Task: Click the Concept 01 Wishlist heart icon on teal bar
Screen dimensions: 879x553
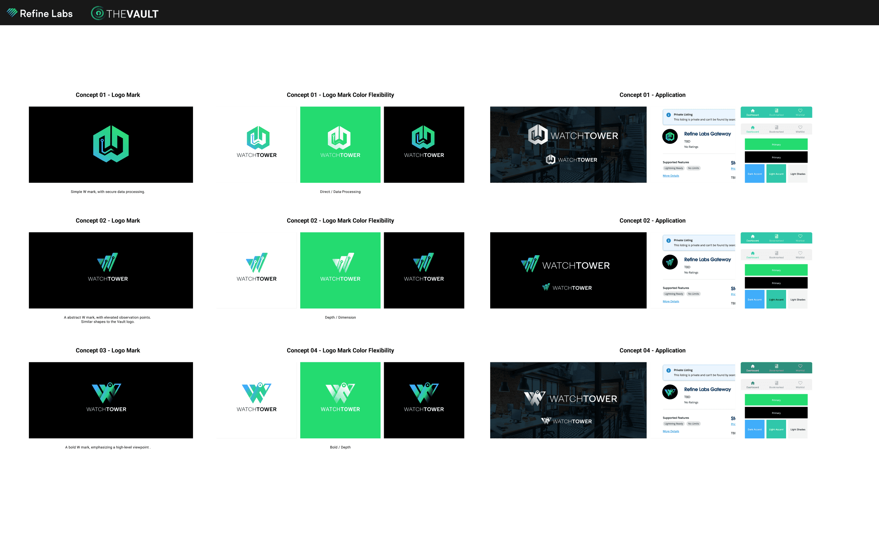Action: coord(800,111)
